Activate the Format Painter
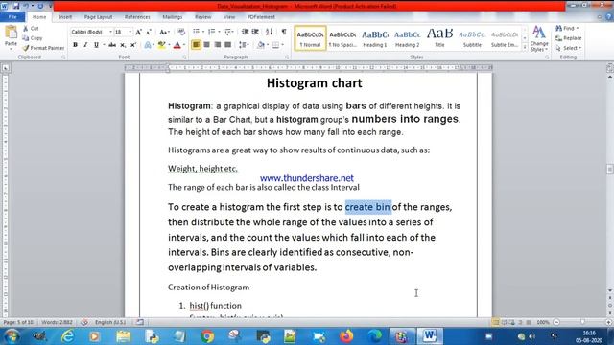 [43, 48]
